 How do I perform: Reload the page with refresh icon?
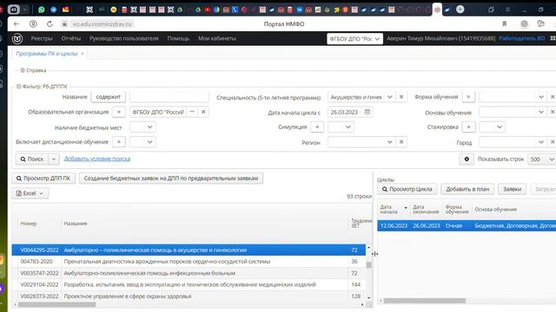pyautogui.click(x=50, y=24)
